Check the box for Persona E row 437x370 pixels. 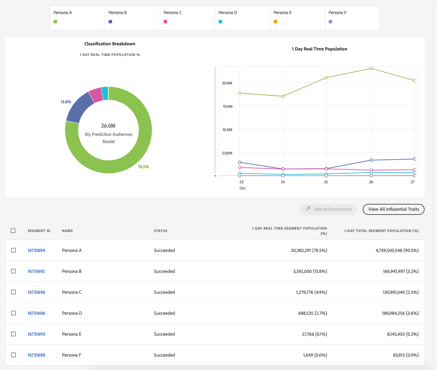(13, 334)
